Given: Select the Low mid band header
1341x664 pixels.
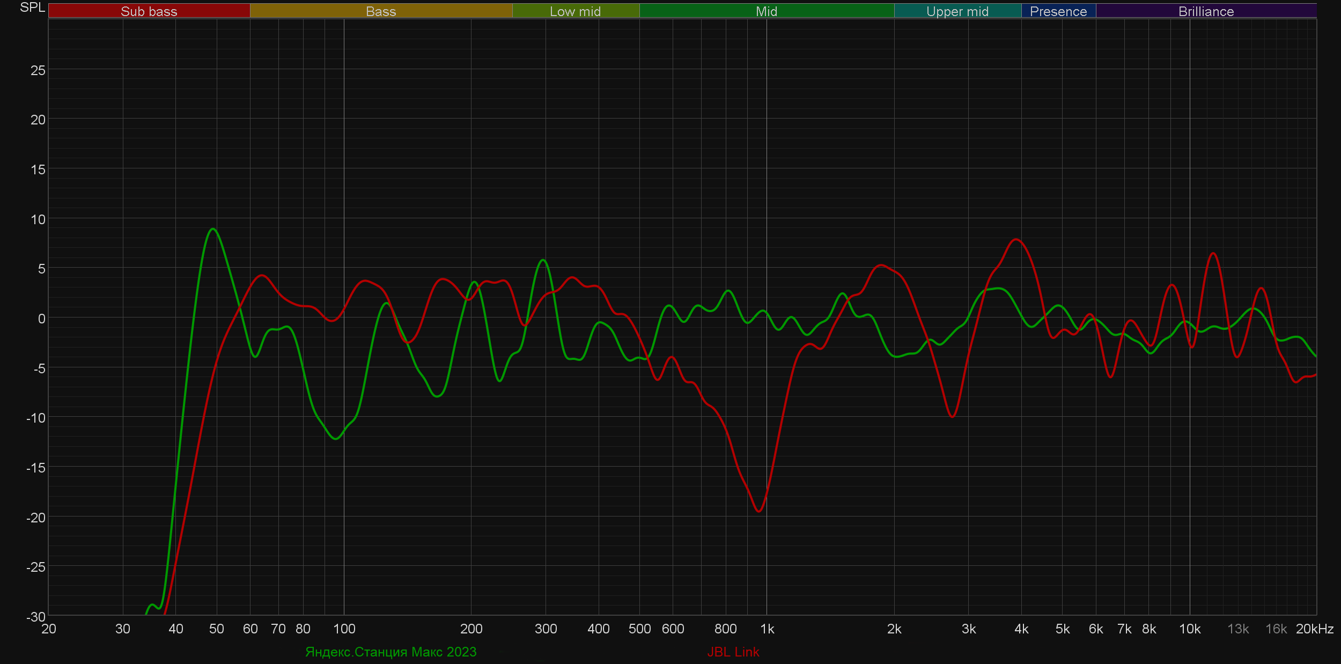Looking at the screenshot, I should 575,11.
